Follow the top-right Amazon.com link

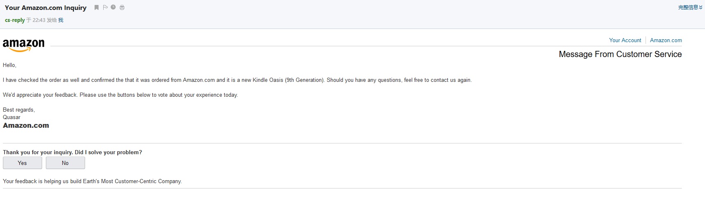[666, 40]
